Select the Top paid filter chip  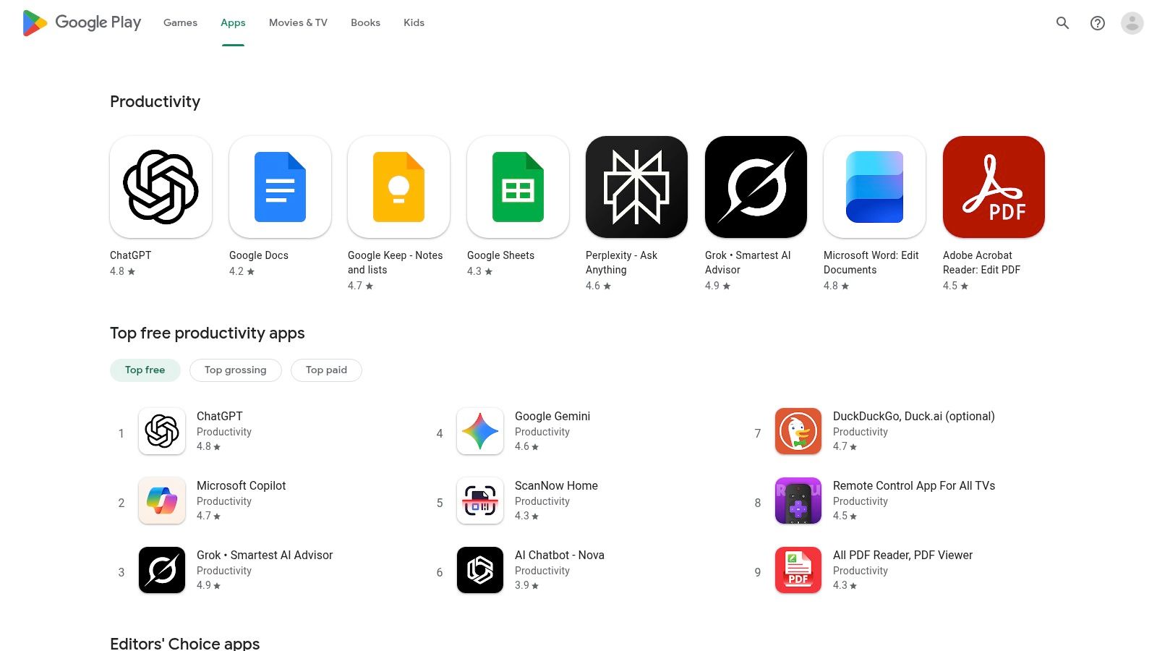pyautogui.click(x=326, y=370)
